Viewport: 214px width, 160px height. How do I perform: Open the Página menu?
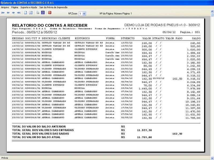pyautogui.click(x=15, y=7)
